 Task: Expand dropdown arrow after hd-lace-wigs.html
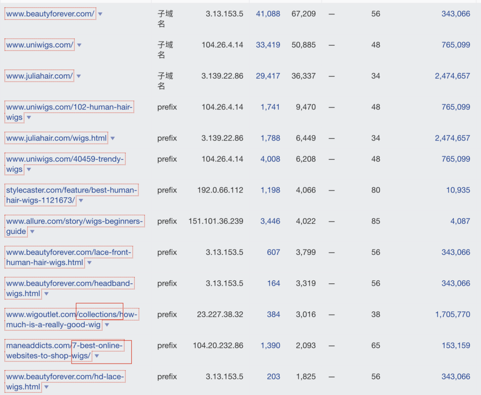click(46, 387)
